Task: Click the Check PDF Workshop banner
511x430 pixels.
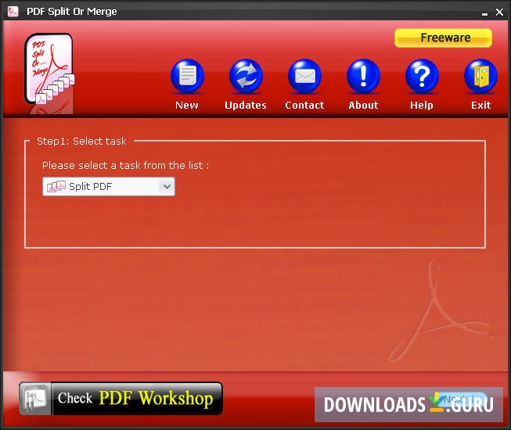Action: 121,399
